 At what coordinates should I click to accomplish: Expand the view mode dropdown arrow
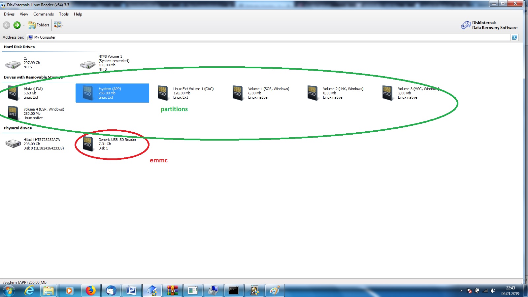click(63, 25)
